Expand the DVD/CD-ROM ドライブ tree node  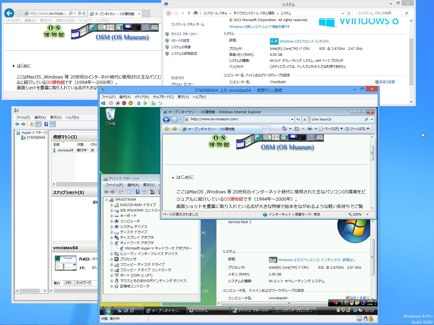(111, 205)
